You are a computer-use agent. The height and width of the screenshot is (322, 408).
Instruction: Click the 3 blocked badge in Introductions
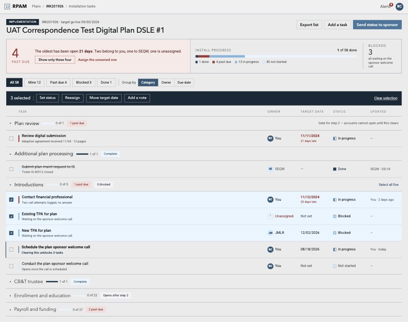click(103, 184)
